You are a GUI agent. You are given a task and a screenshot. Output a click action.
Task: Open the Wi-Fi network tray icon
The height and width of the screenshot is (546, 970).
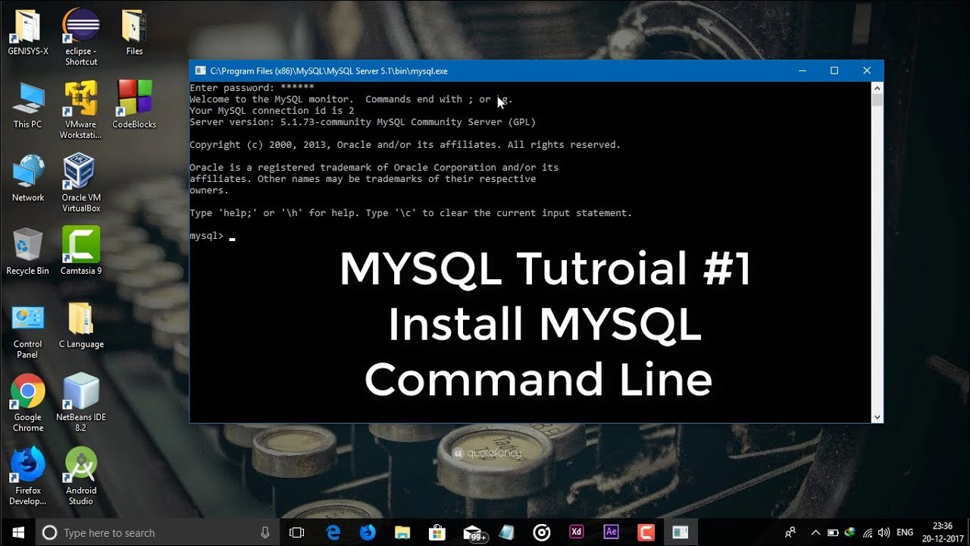[x=868, y=532]
